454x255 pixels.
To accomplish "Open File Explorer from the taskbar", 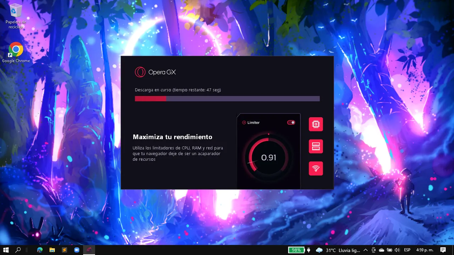I will tap(52, 250).
